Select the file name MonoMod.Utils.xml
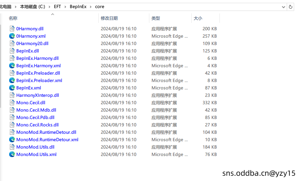 pyautogui.click(x=37, y=155)
